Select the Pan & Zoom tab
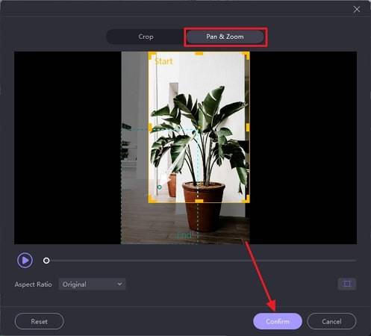Image resolution: width=371 pixels, height=336 pixels. pos(225,37)
